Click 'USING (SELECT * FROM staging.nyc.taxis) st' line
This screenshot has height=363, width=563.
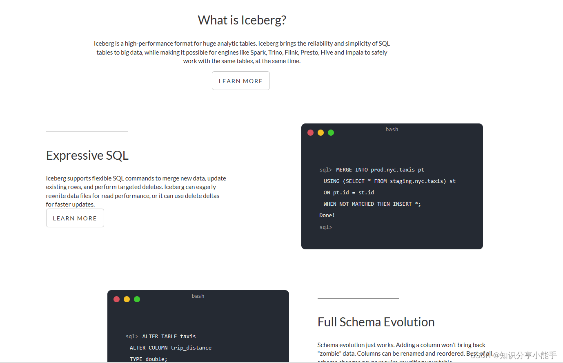389,181
